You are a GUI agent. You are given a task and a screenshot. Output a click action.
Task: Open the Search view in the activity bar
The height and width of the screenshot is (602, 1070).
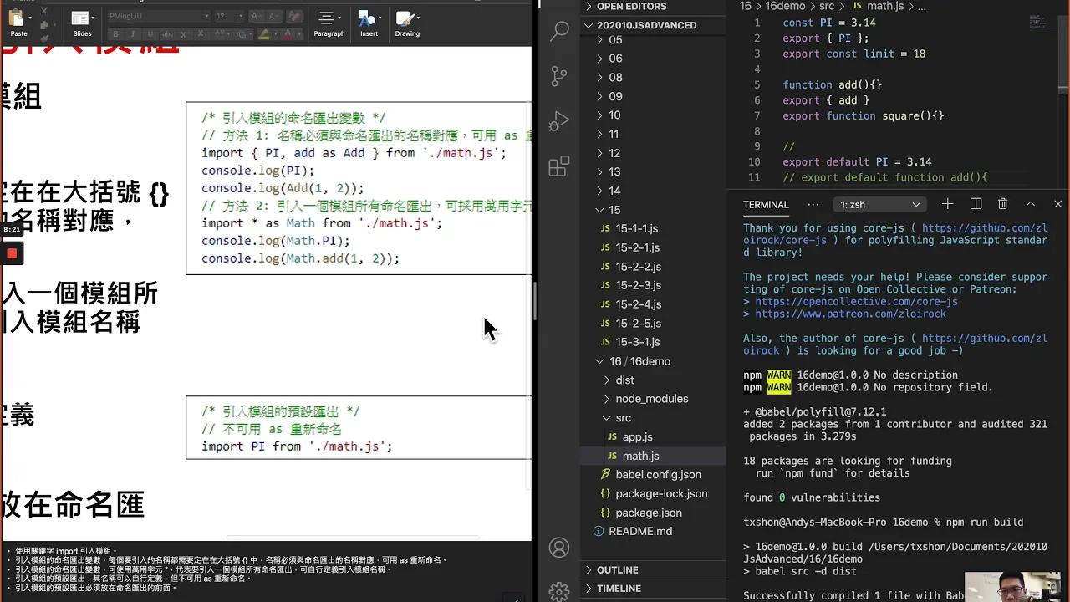point(558,31)
